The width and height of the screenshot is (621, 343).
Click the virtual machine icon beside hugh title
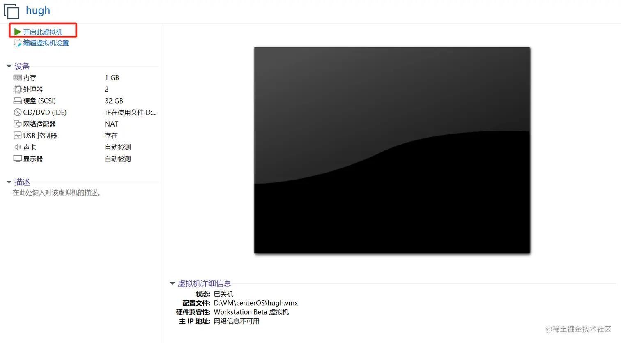coord(11,11)
